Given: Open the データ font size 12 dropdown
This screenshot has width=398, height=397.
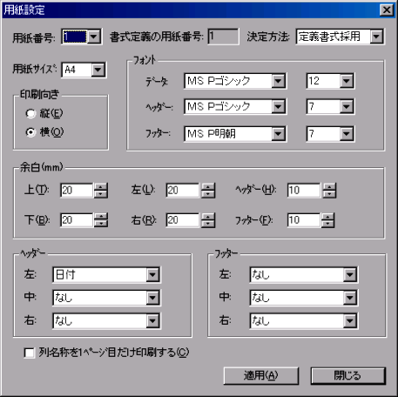Looking at the screenshot, I should pos(347,81).
